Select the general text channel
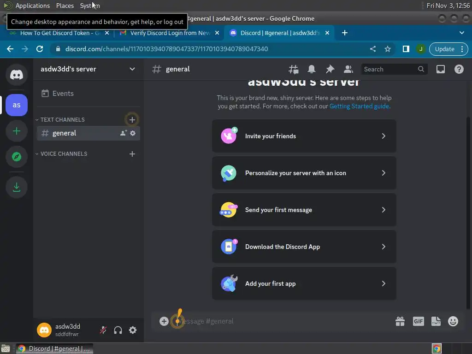472x354 pixels. point(88,133)
